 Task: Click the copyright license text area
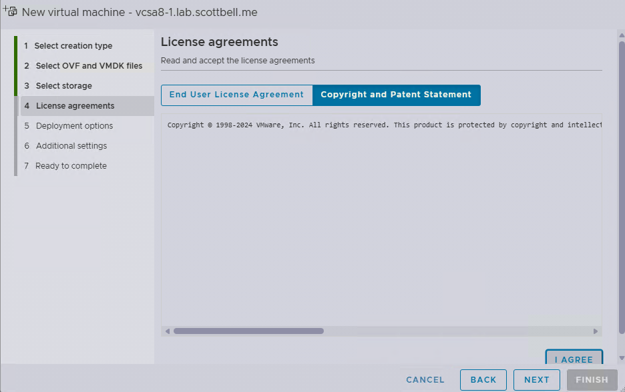click(x=381, y=220)
